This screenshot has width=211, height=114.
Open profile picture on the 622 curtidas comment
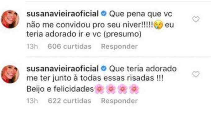(10, 74)
